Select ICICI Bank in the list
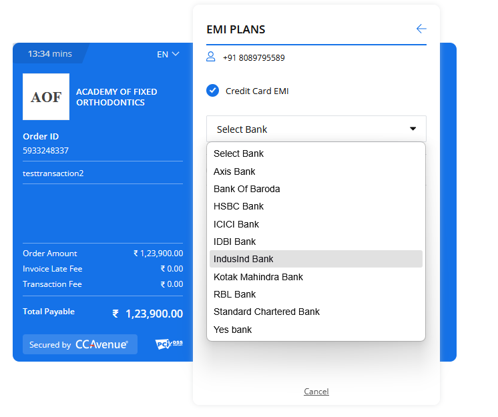This screenshot has height=417, width=498. [x=236, y=224]
